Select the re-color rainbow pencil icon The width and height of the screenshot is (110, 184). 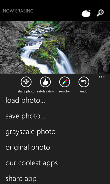[x=65, y=82]
